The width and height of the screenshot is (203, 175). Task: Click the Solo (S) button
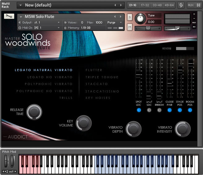130,17
